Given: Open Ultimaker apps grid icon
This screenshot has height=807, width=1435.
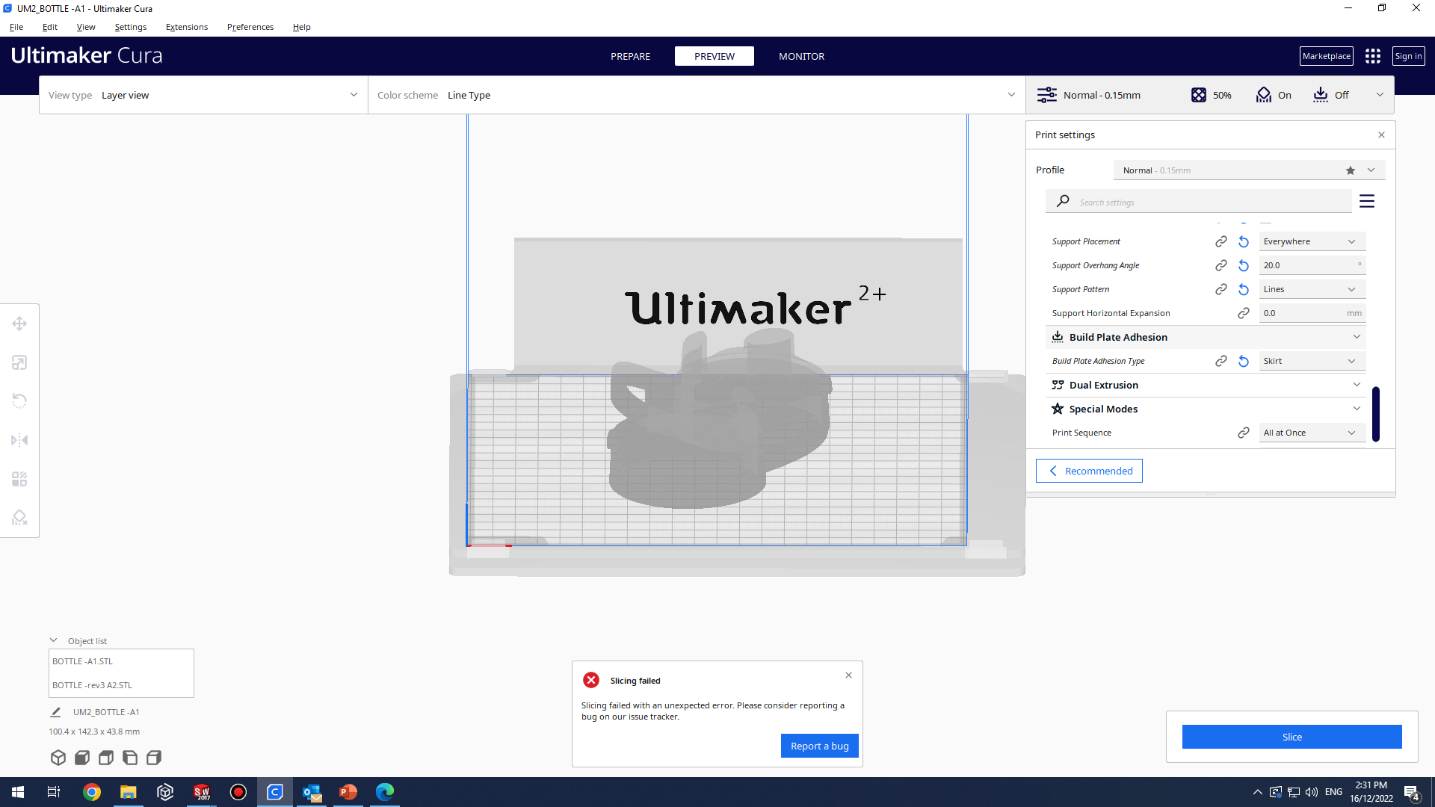Looking at the screenshot, I should pyautogui.click(x=1373, y=56).
